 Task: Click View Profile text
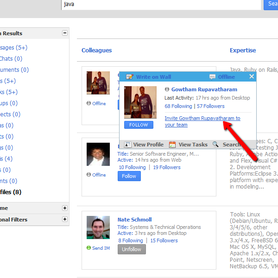click(x=148, y=145)
